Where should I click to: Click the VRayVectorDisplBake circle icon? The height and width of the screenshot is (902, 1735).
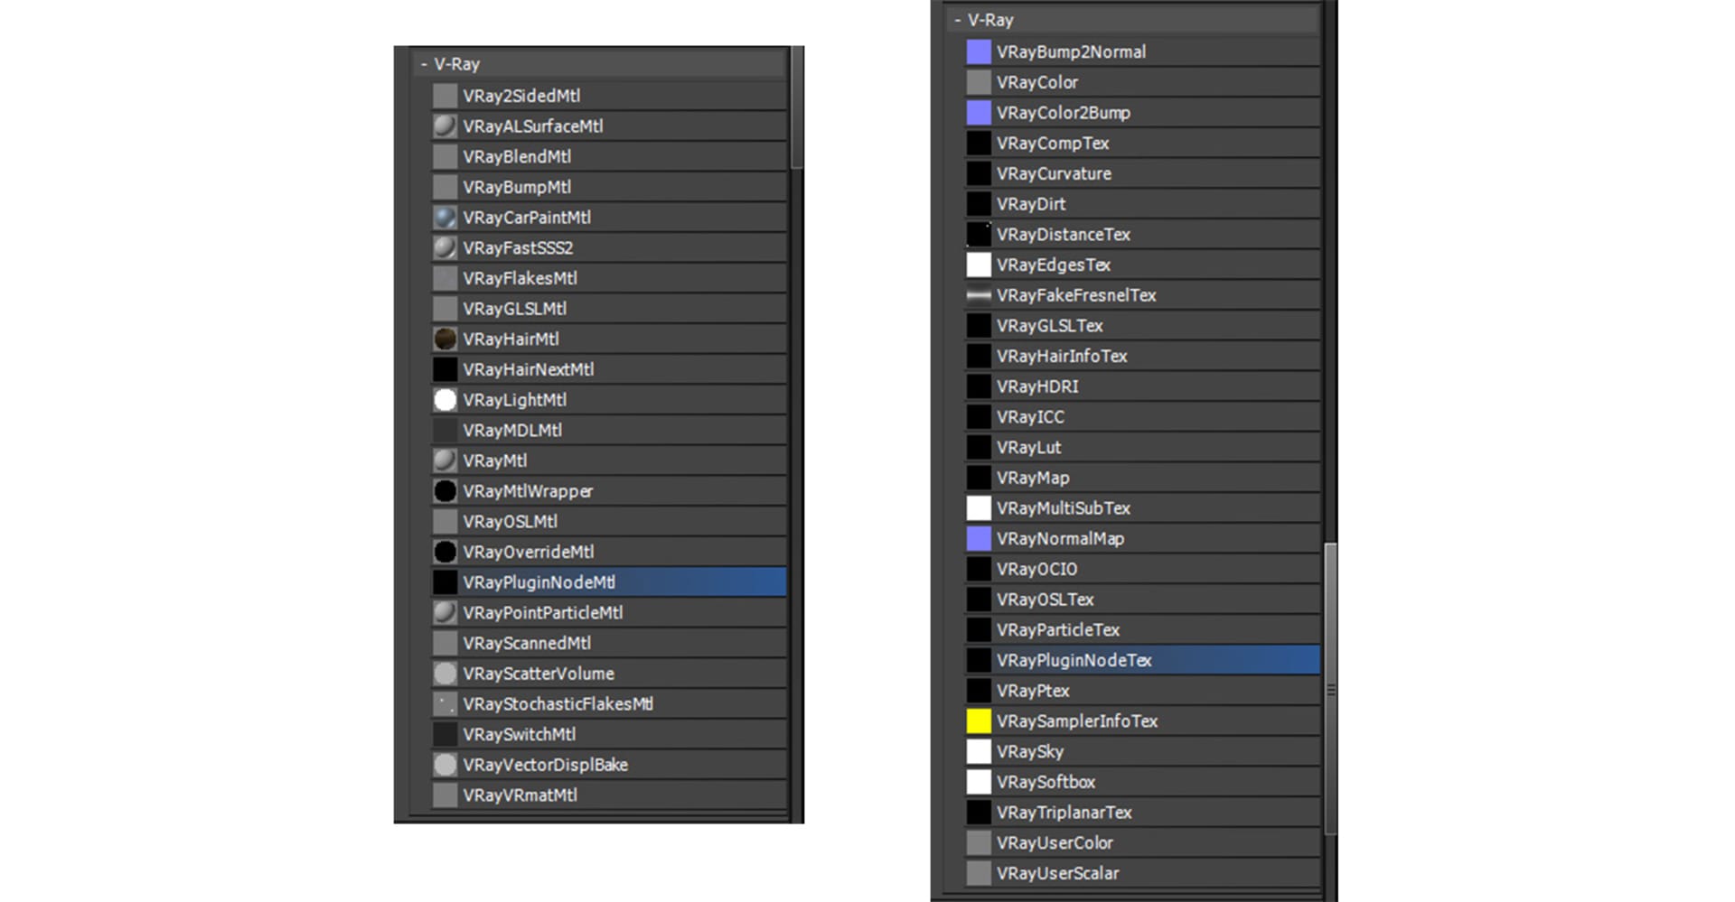(x=445, y=765)
